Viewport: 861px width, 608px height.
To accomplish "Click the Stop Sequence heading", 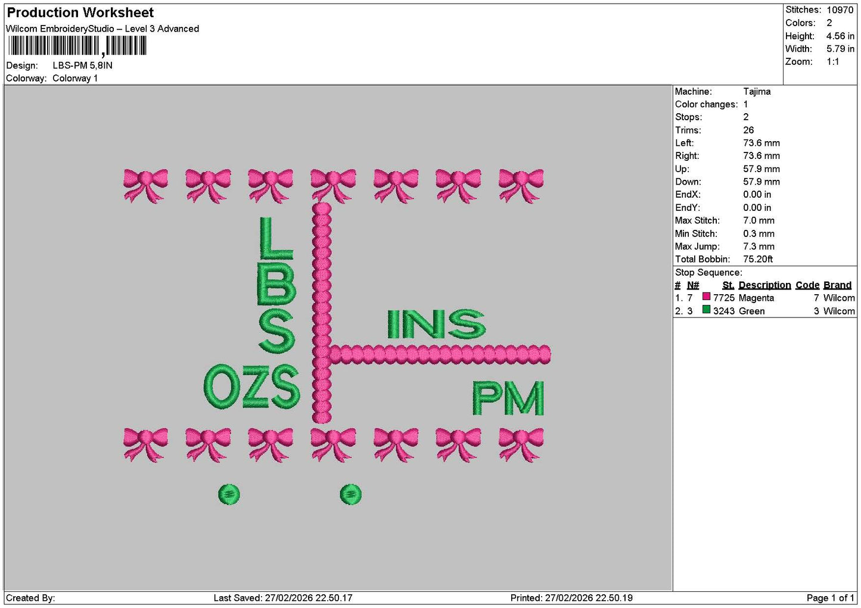I will pos(708,273).
